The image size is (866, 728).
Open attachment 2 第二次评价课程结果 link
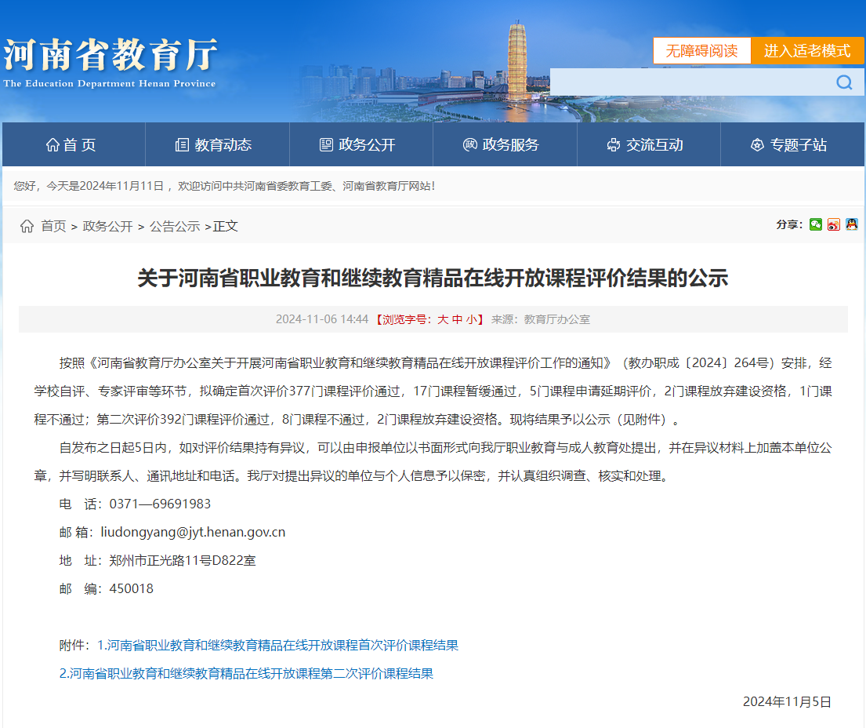246,673
